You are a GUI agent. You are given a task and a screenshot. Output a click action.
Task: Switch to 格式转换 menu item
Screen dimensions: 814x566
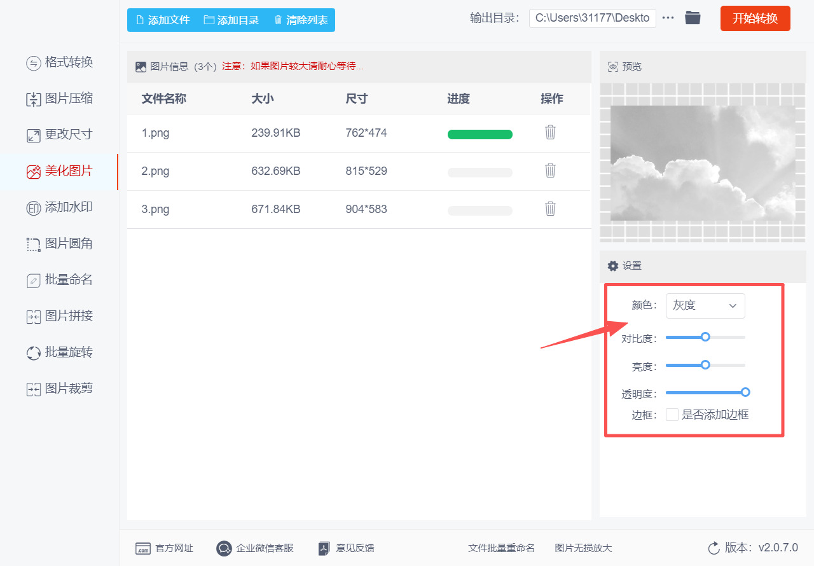pyautogui.click(x=59, y=62)
